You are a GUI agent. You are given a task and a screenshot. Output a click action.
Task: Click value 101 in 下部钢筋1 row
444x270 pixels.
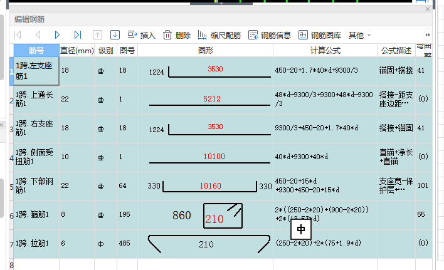coord(423,186)
